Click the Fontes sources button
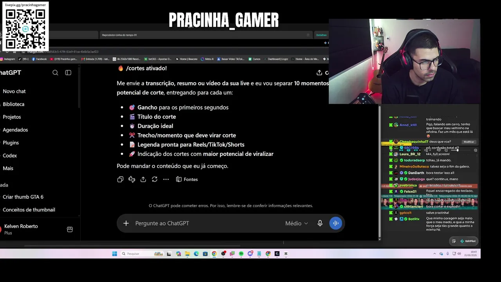Screen dimensions: 501x282 point(187,179)
